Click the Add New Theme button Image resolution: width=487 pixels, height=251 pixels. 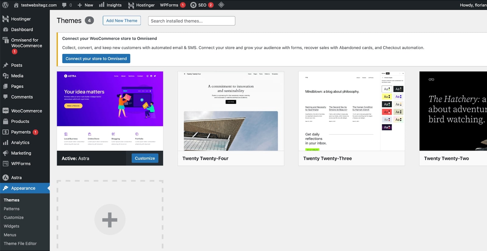coord(122,21)
